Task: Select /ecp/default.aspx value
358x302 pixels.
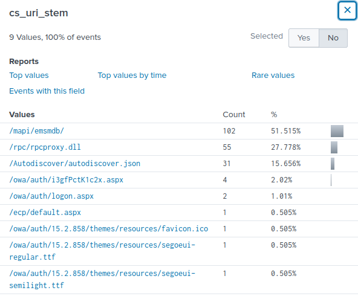Action: [45, 213]
